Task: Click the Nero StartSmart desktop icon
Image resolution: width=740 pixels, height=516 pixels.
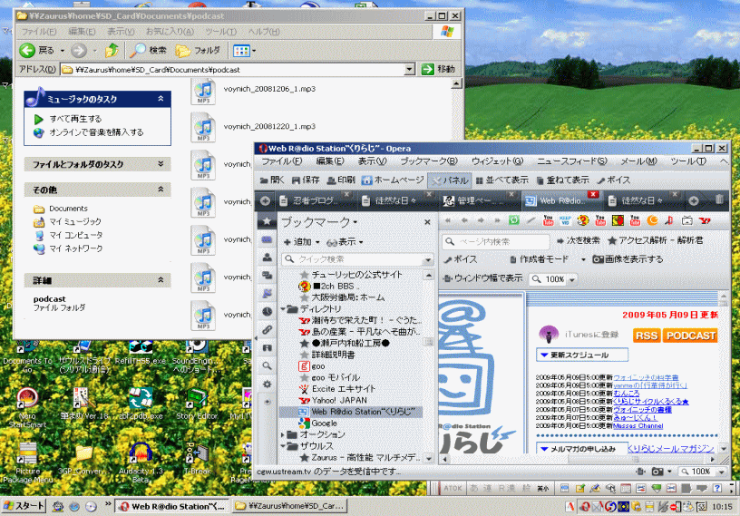Action: (27, 397)
